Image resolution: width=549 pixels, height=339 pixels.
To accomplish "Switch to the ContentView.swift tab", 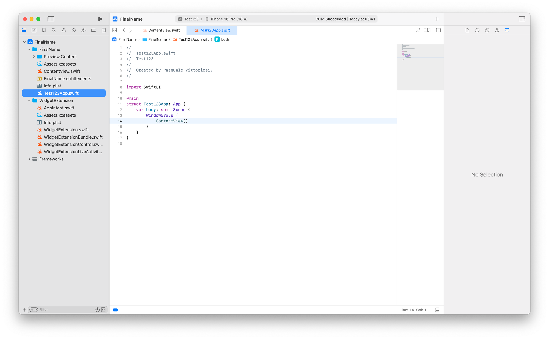I will click(x=164, y=30).
